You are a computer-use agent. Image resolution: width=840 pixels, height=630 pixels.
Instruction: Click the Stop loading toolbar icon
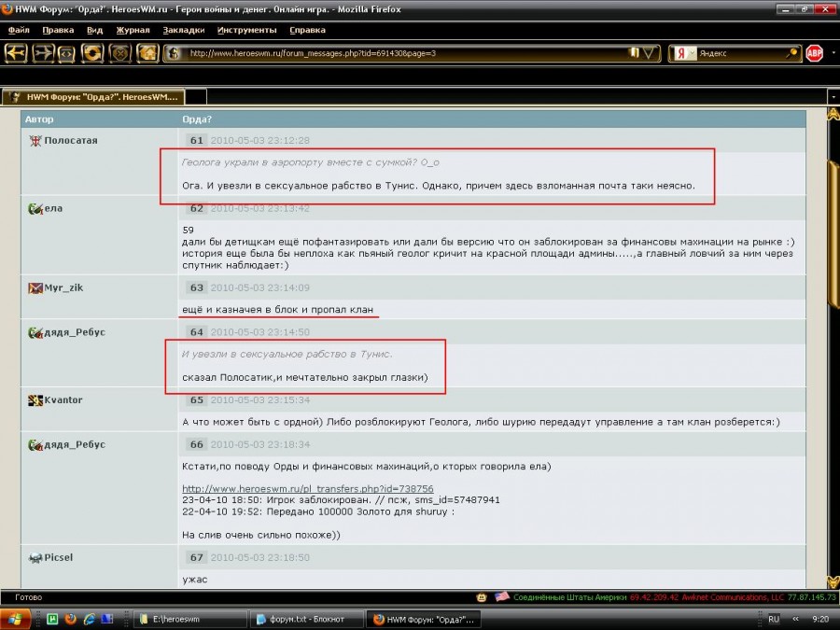(120, 53)
